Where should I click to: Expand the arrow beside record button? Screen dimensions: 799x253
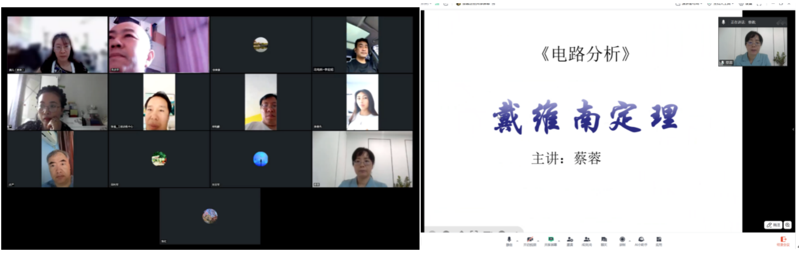(x=630, y=241)
